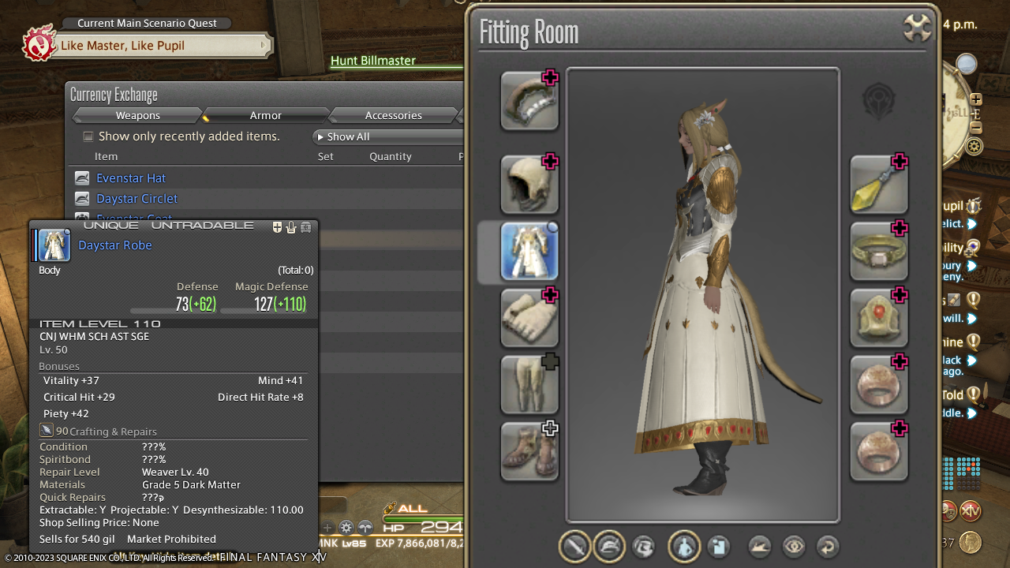Image resolution: width=1010 pixels, height=568 pixels.
Task: Open minimap settings gear
Action: click(x=974, y=147)
